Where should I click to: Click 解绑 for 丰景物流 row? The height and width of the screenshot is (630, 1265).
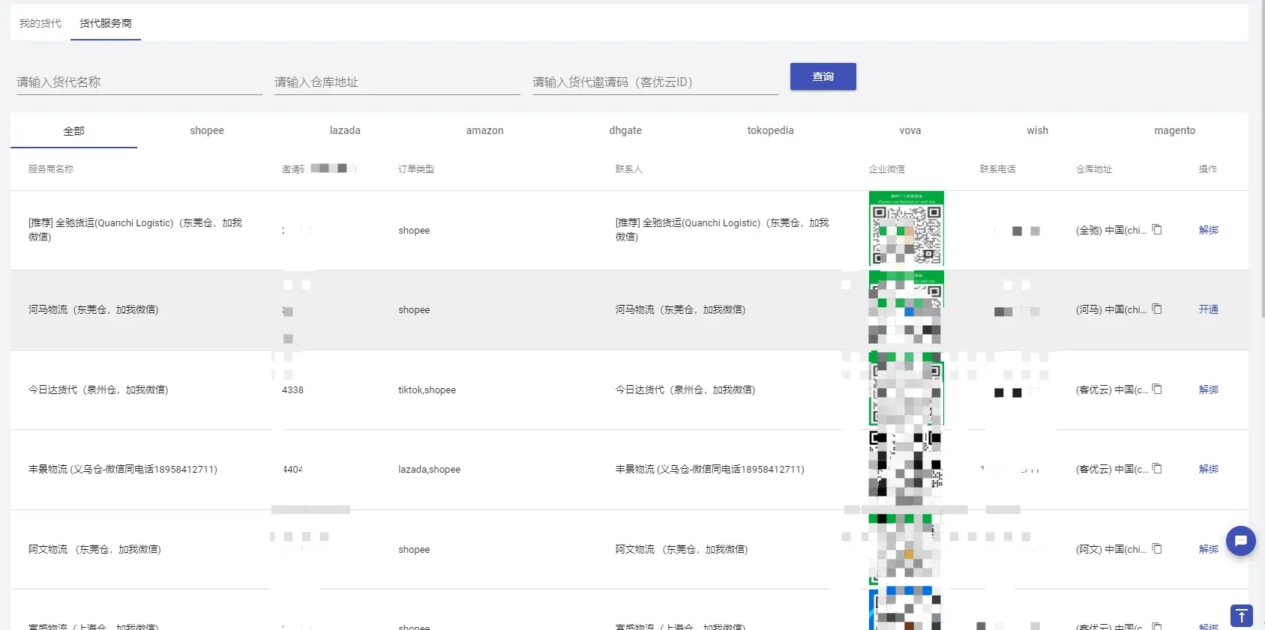click(1208, 469)
